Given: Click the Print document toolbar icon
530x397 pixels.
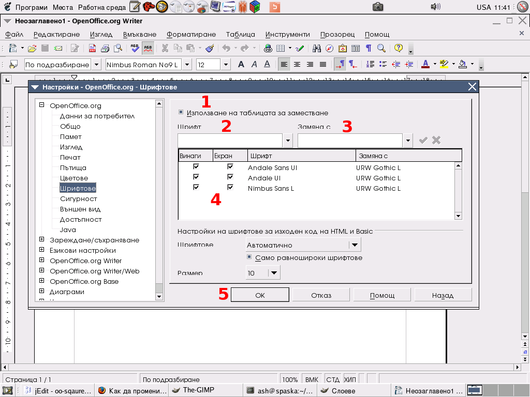Looking at the screenshot, I should 105,49.
